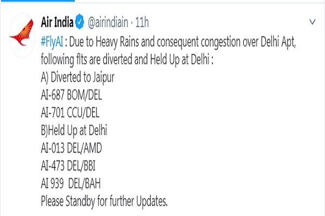Select the 'B)Held Up at Delhi' line
The image size is (325, 216).
75,131
